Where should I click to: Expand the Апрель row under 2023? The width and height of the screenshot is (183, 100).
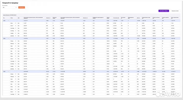16,82
